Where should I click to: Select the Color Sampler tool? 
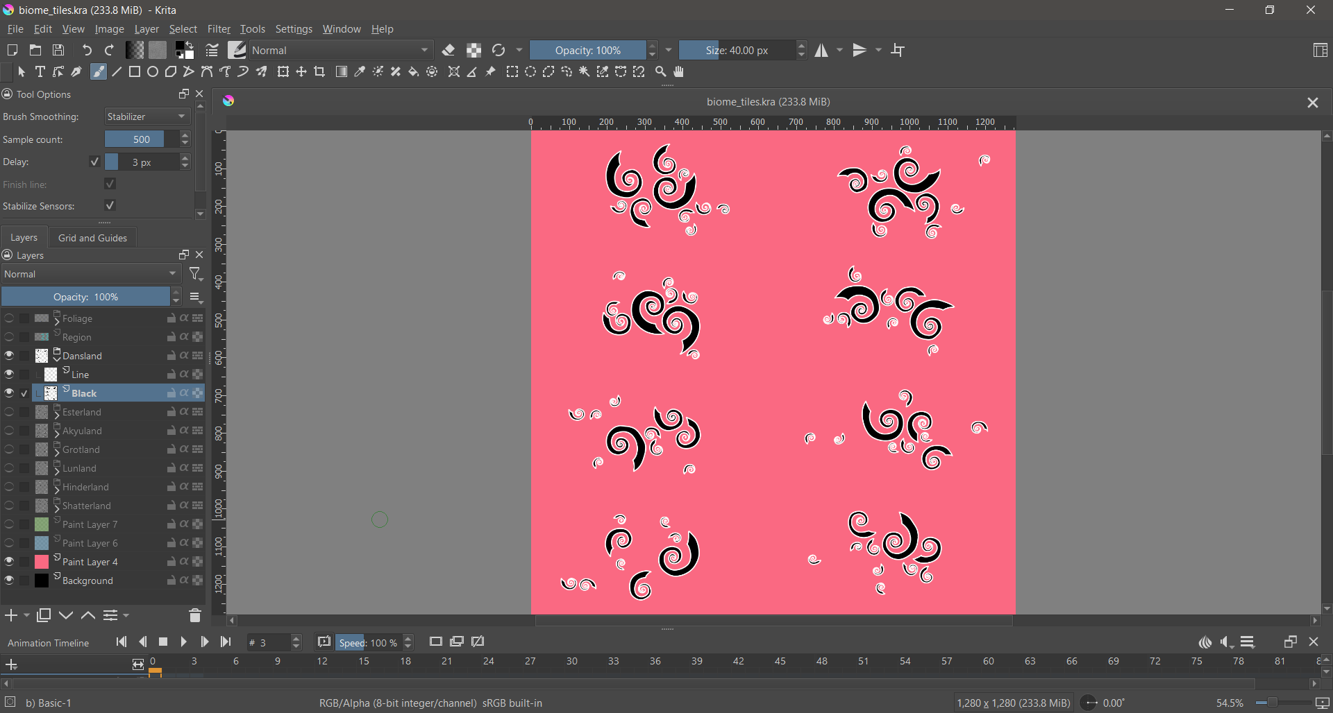click(x=360, y=71)
